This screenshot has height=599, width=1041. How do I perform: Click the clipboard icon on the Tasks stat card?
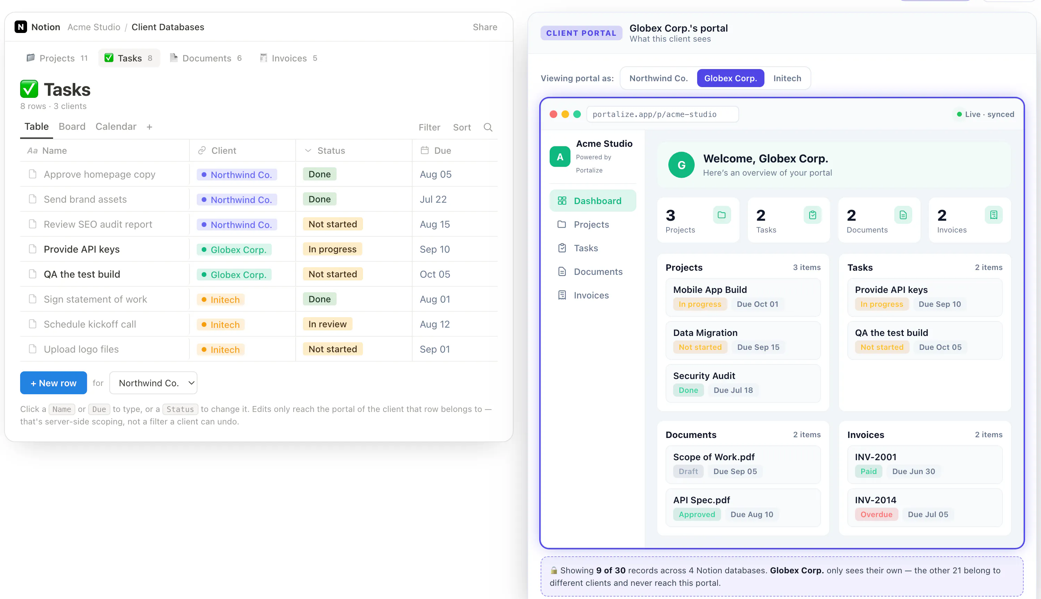click(812, 215)
